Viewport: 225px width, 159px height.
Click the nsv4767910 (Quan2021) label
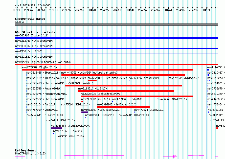tap(42, 110)
